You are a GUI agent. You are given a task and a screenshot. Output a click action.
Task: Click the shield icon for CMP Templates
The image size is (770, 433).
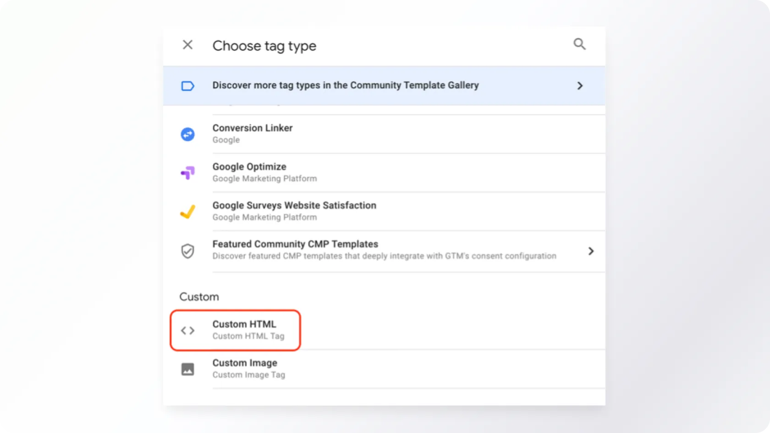187,251
